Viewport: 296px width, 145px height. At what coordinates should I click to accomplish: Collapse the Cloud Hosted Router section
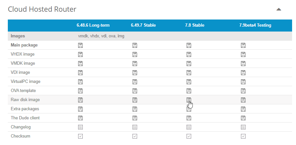click(x=279, y=9)
